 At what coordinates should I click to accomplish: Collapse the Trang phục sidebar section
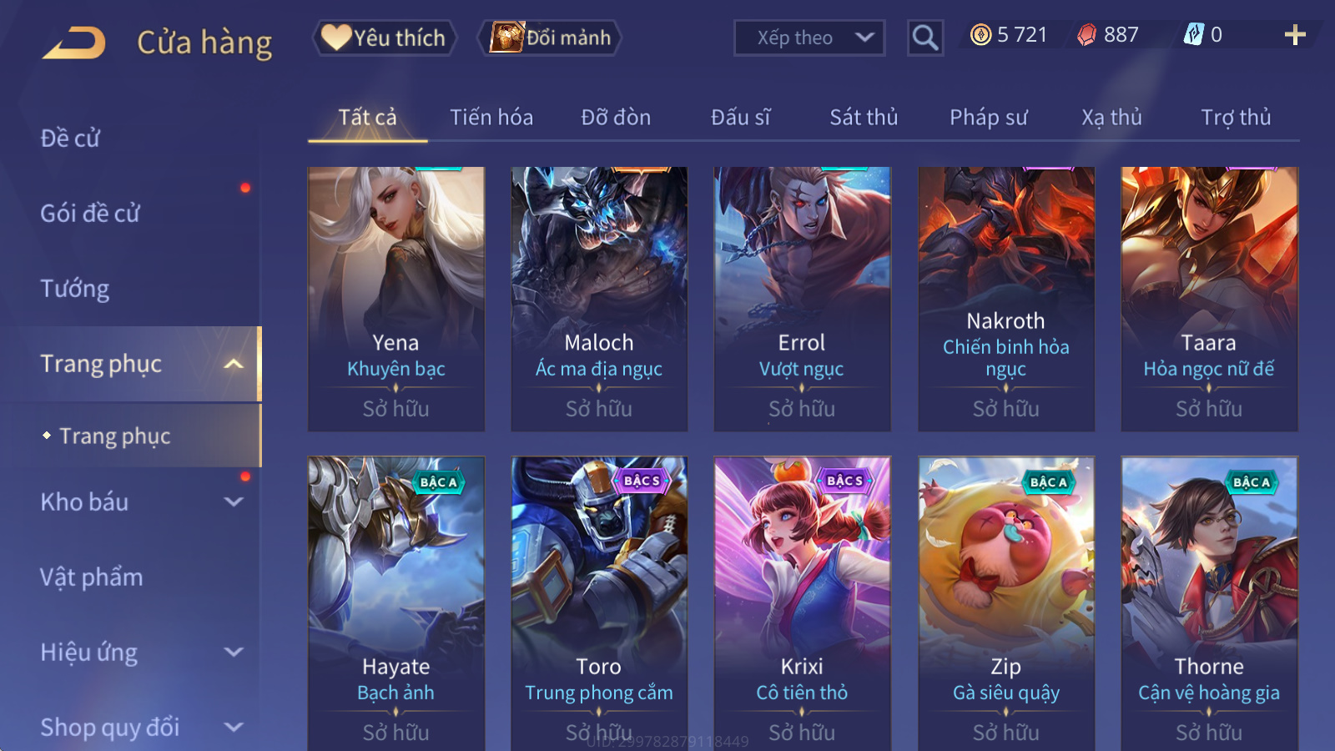234,364
